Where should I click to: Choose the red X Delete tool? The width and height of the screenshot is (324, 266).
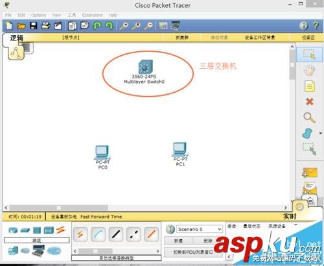(x=310, y=101)
